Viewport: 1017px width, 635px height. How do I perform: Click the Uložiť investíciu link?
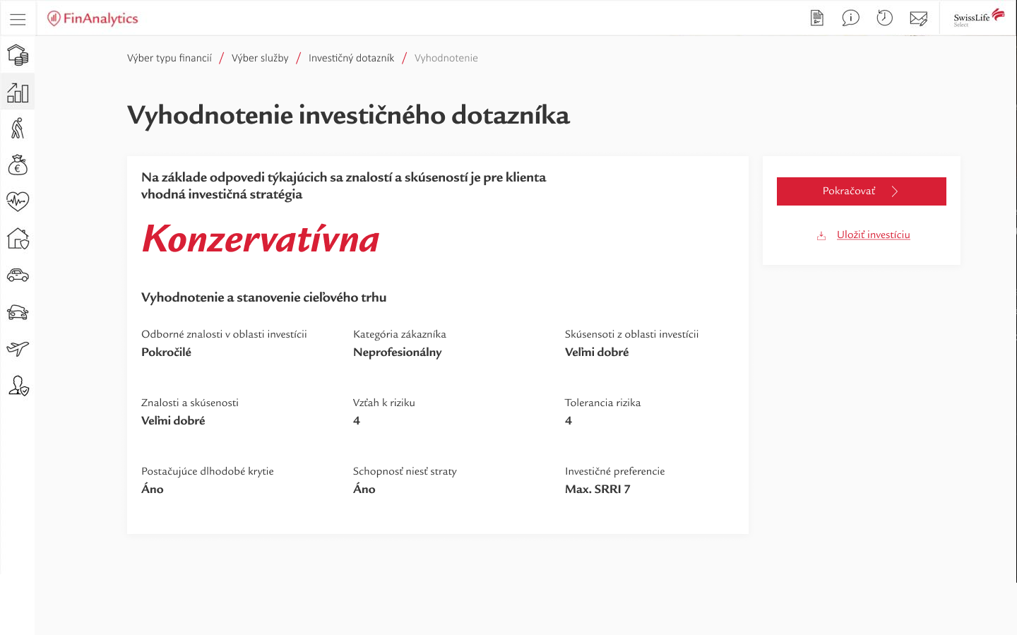(874, 234)
